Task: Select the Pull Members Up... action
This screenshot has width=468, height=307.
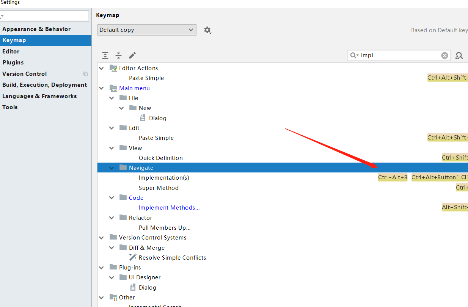Action: 165,228
